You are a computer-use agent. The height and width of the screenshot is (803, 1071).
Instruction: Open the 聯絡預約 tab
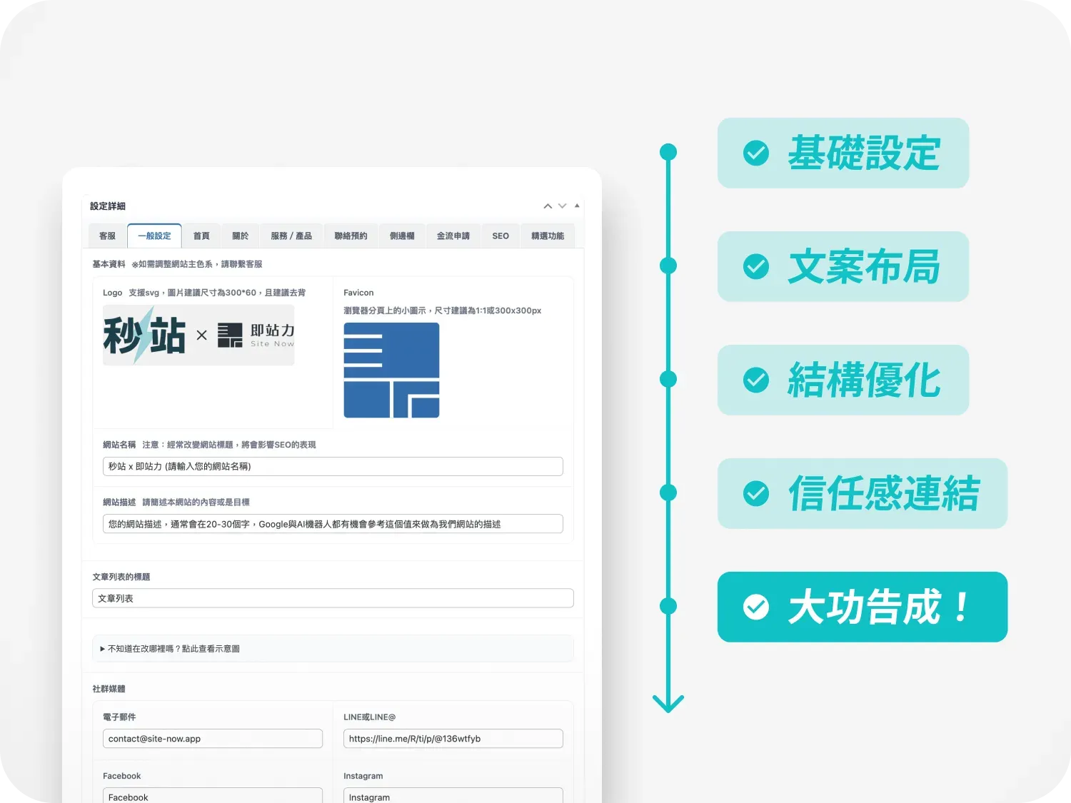tap(351, 236)
